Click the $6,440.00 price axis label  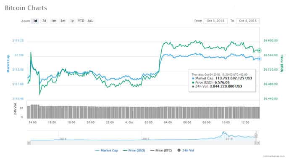point(270,98)
